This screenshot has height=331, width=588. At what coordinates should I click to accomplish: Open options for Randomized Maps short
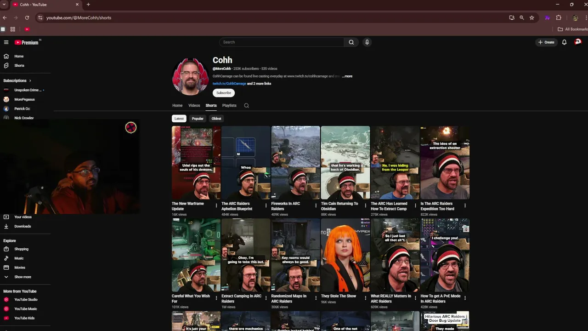[316, 298]
